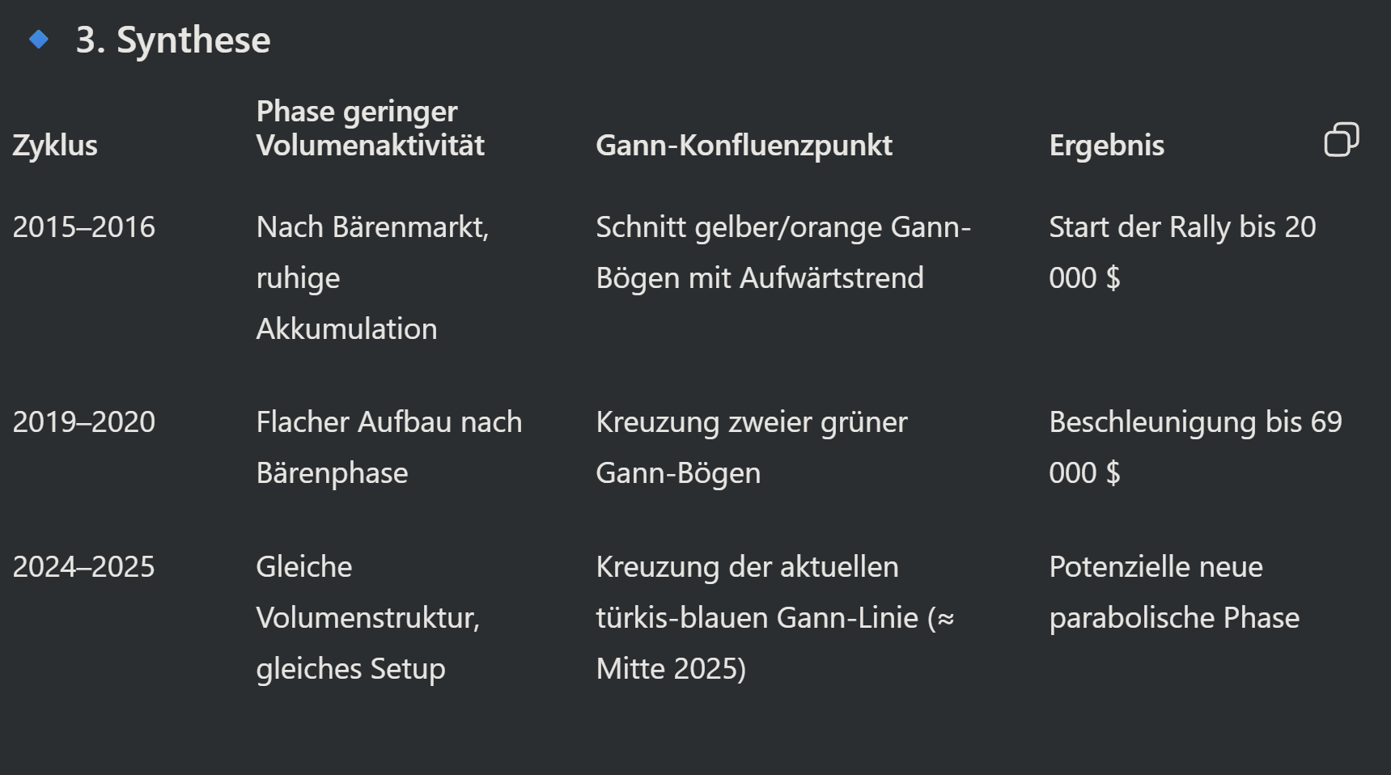Select the '2015–2016' cycle cell

pos(83,227)
